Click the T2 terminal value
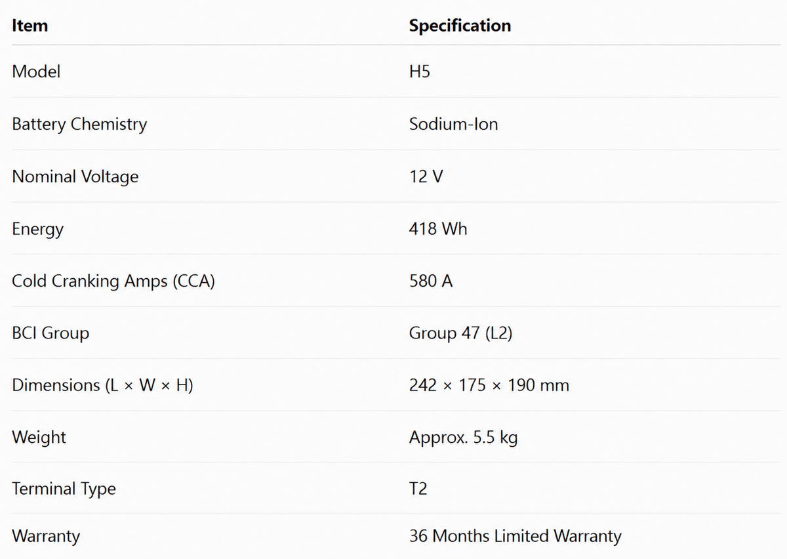The image size is (787, 559). point(418,489)
